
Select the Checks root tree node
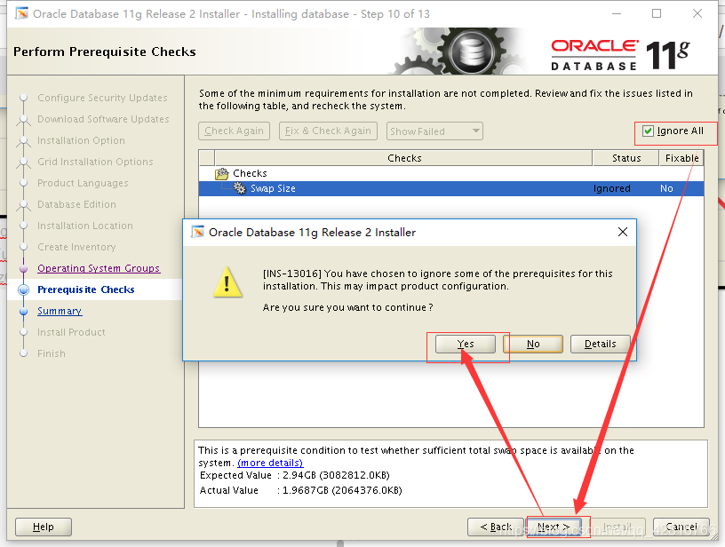pos(250,173)
